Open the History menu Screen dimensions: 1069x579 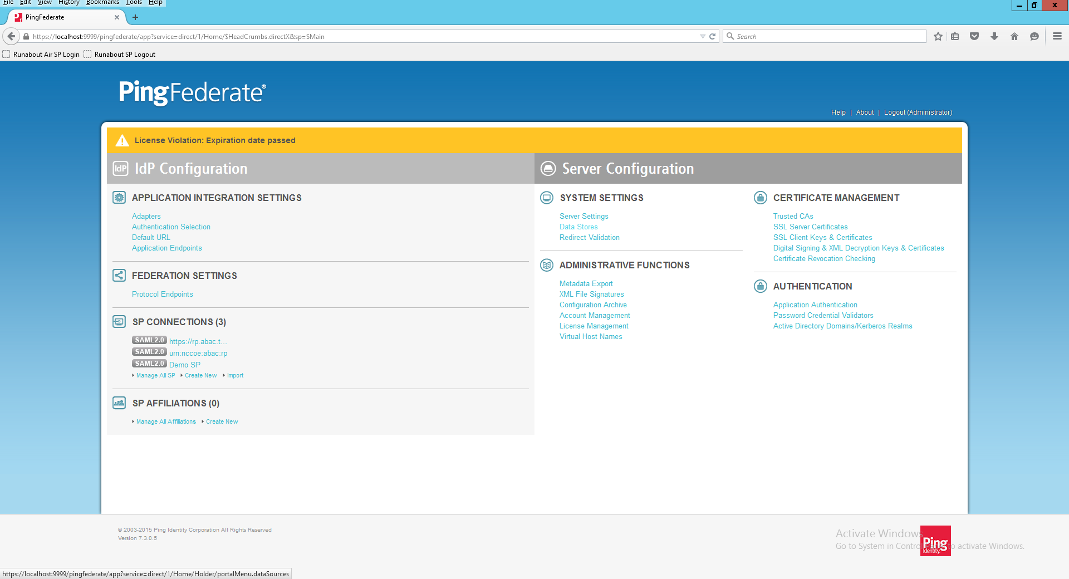(69, 3)
